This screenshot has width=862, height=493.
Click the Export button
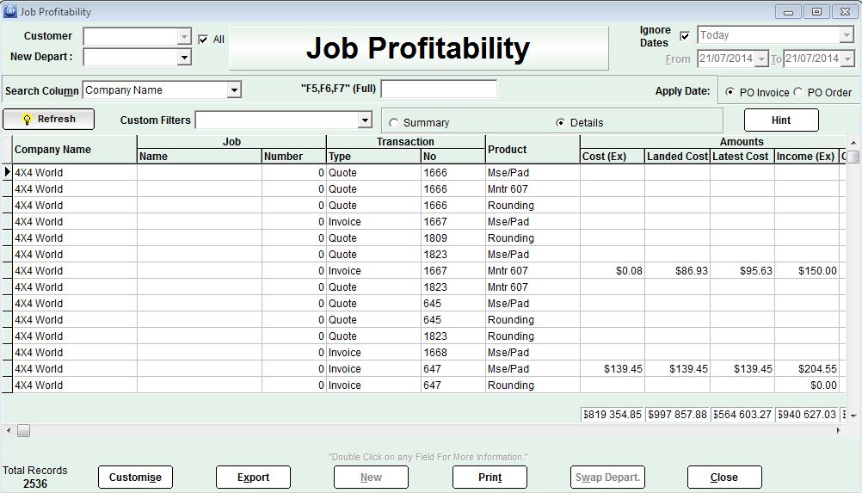click(253, 478)
